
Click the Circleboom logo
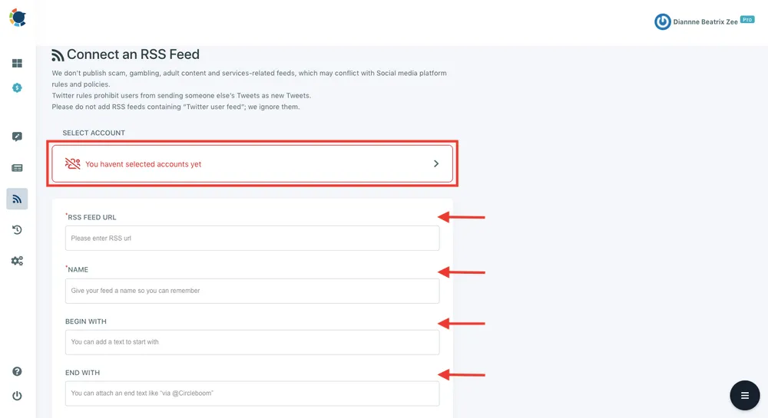pyautogui.click(x=18, y=18)
